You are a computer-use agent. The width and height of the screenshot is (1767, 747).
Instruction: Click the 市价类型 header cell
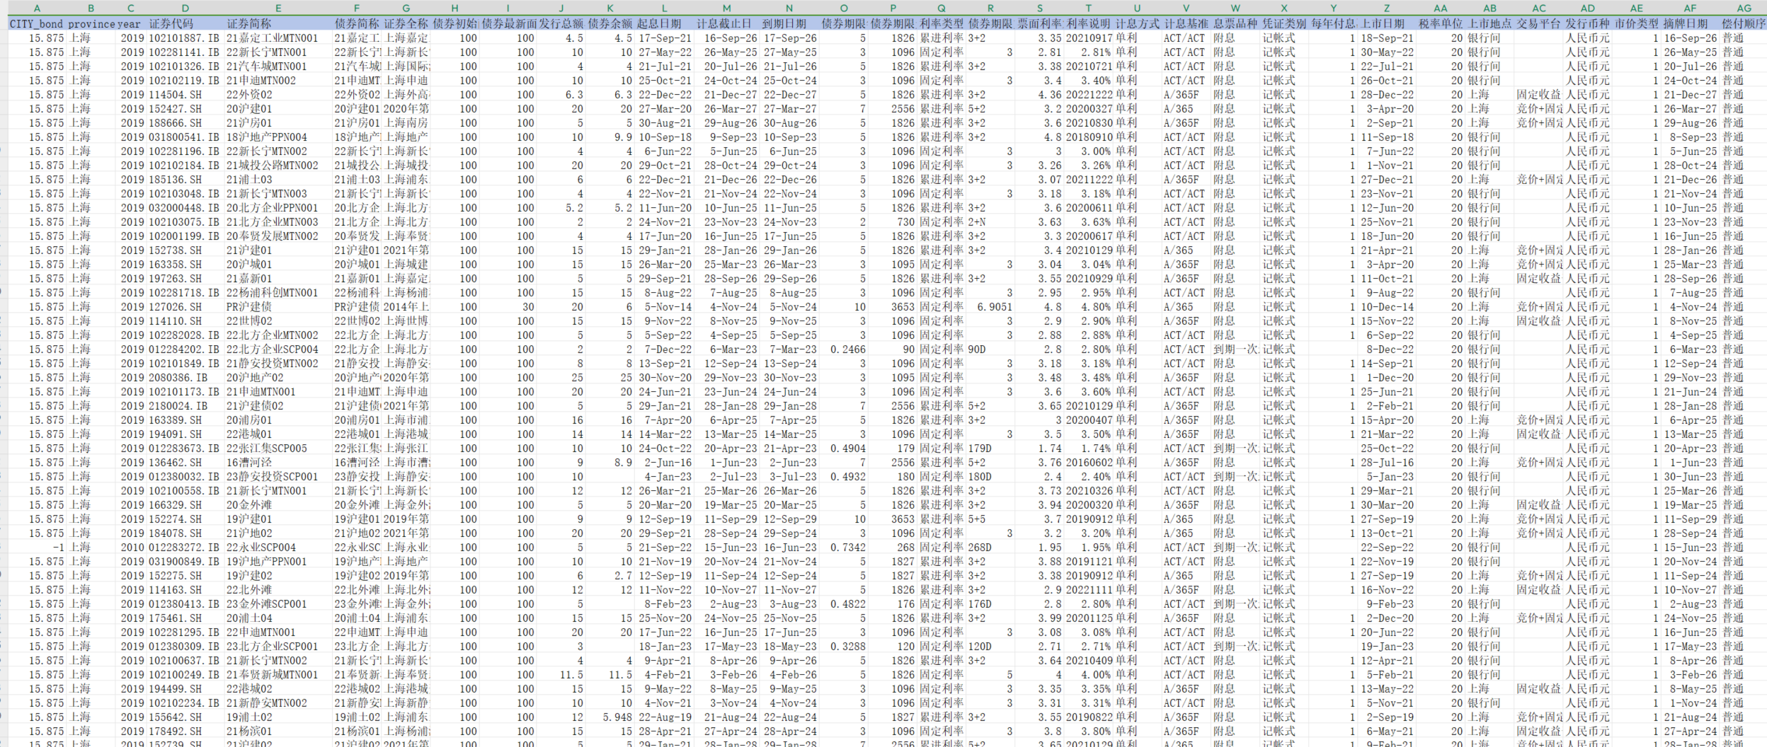[x=1637, y=24]
